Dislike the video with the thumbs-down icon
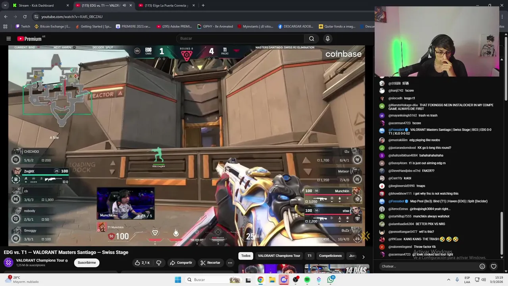 pyautogui.click(x=159, y=263)
